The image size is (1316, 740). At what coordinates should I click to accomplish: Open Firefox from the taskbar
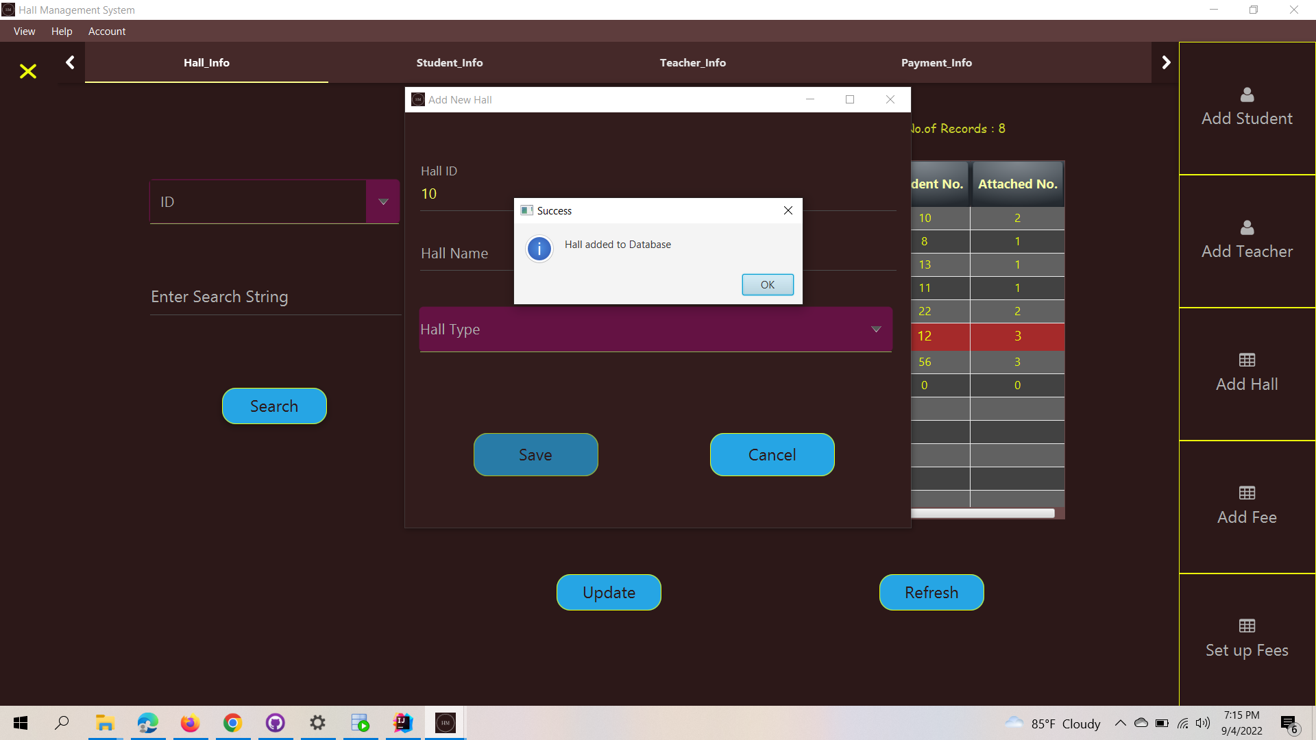pyautogui.click(x=190, y=723)
